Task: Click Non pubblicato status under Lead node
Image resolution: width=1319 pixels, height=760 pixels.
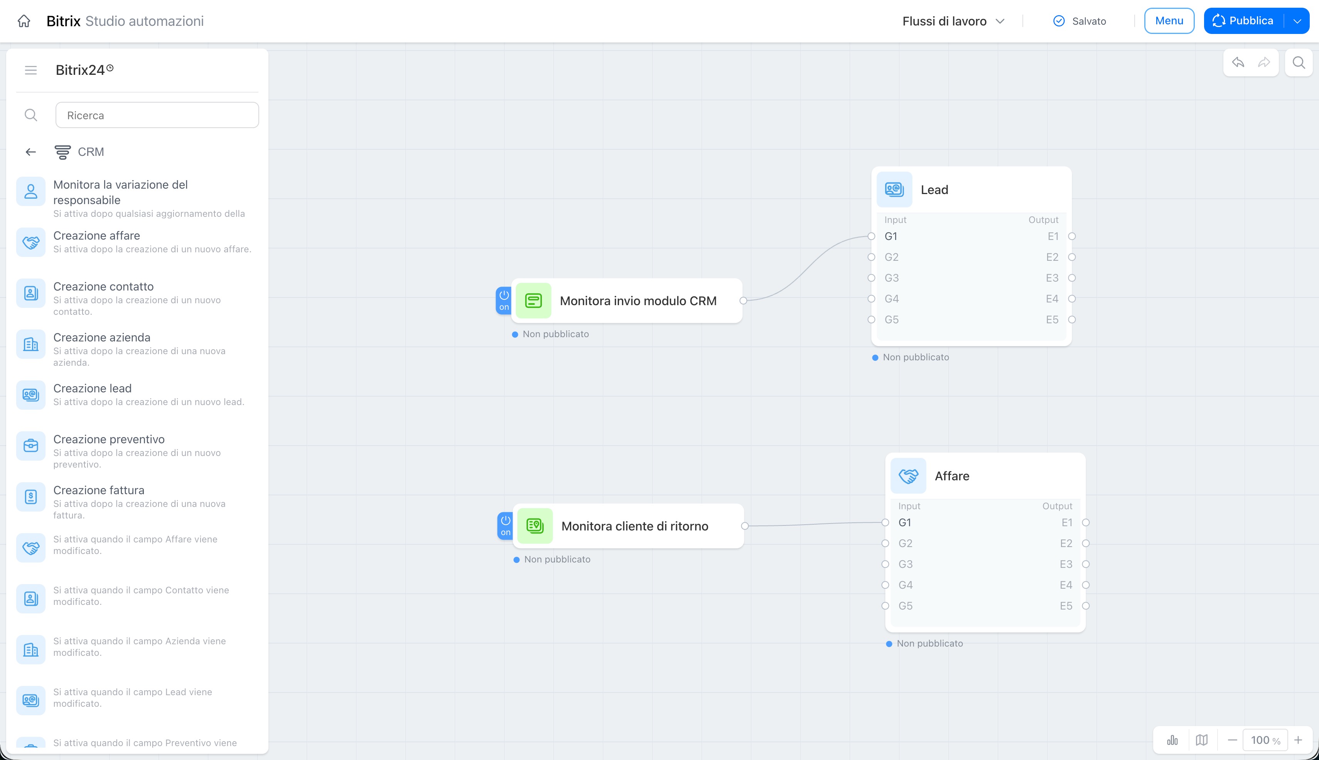Action: coord(911,357)
